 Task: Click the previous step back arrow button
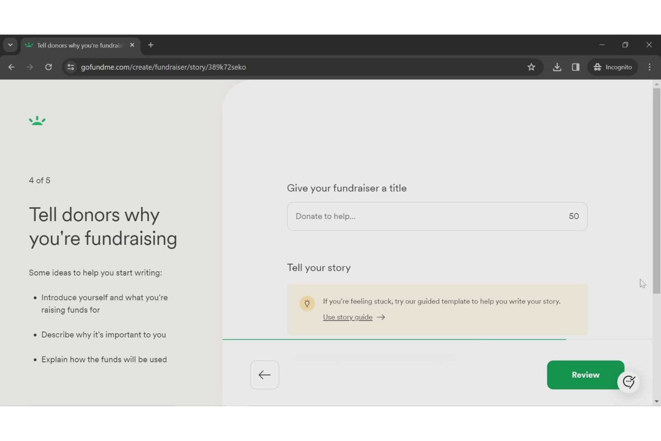click(x=264, y=375)
